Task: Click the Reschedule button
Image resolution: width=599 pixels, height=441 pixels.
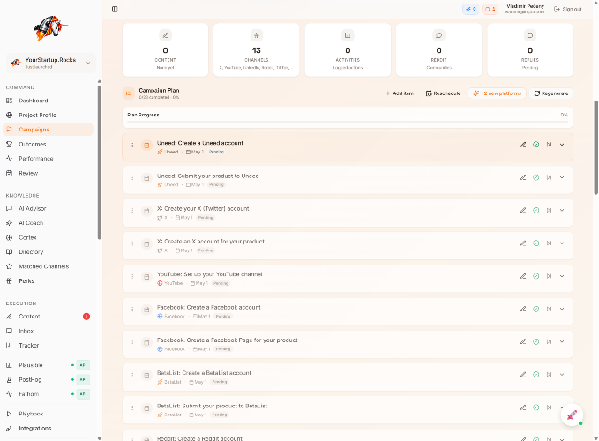Action: [443, 93]
